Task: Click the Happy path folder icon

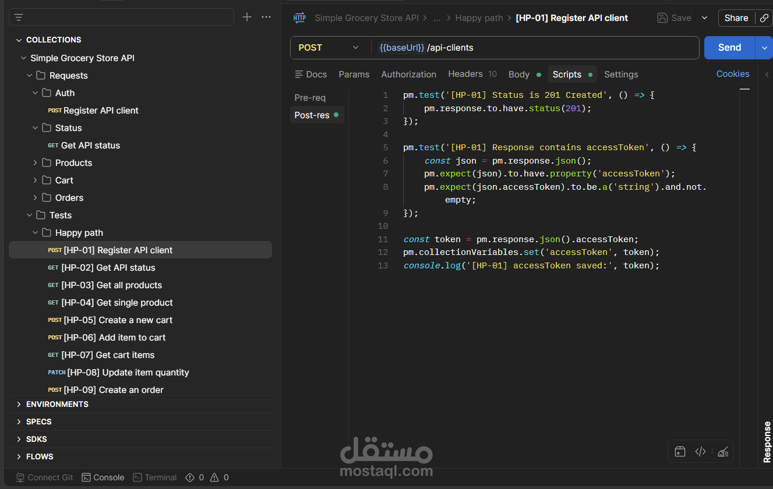Action: click(x=47, y=233)
